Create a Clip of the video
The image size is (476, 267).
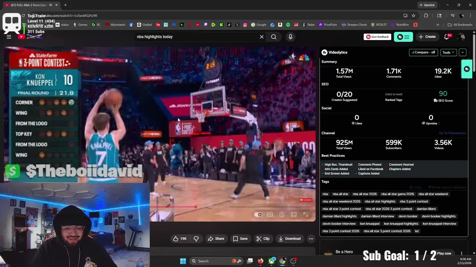pyautogui.click(x=263, y=239)
